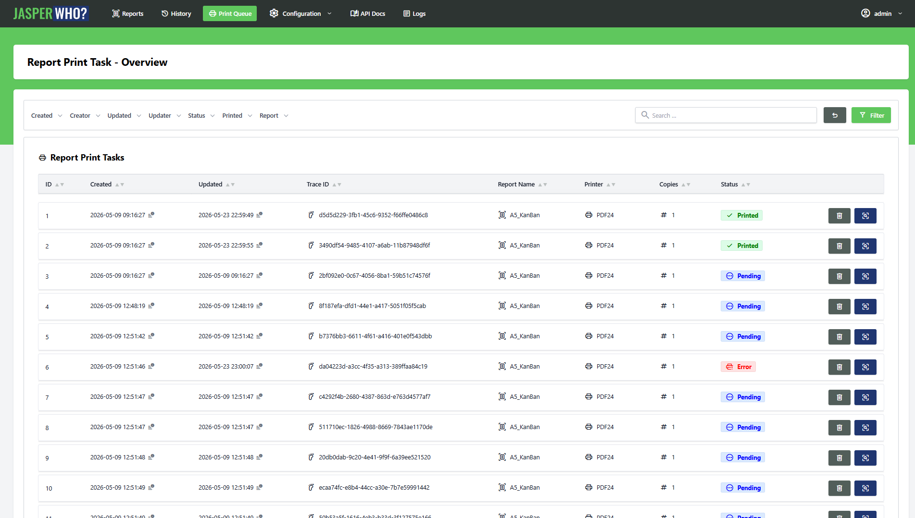Viewport: 915px width, 518px height.
Task: Delete print task 9
Action: point(839,458)
